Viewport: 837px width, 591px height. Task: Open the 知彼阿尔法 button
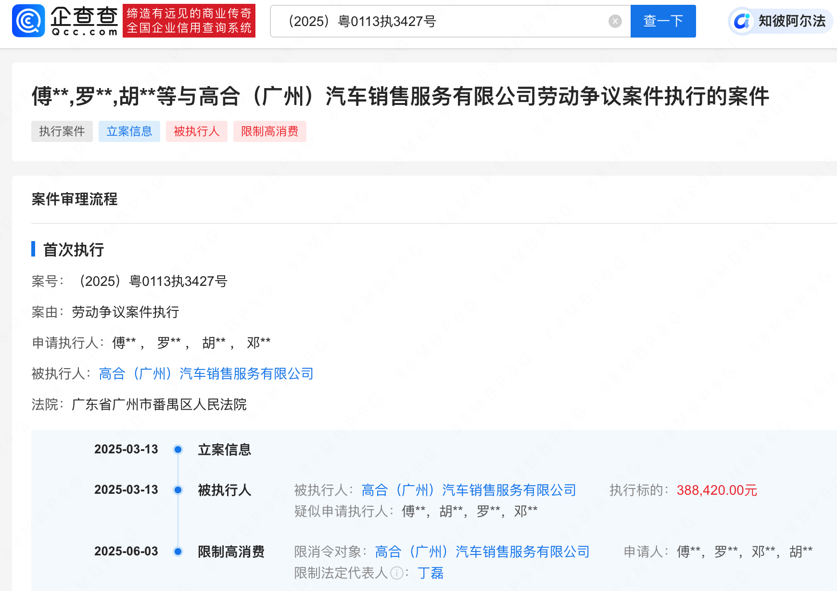point(780,21)
